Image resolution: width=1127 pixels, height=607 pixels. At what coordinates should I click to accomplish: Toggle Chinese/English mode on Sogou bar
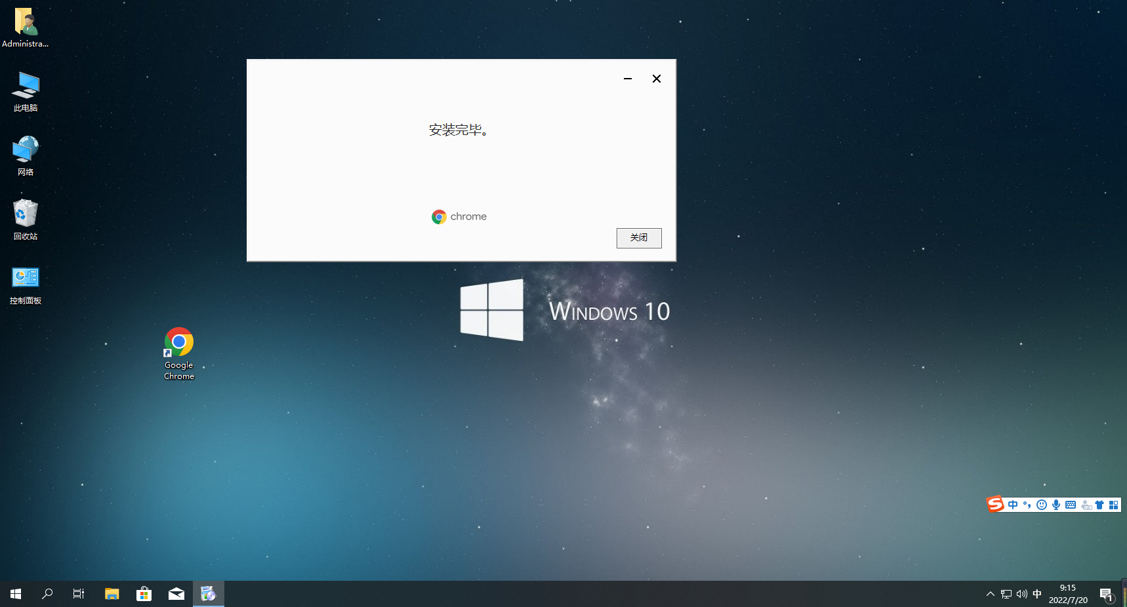(x=1013, y=505)
